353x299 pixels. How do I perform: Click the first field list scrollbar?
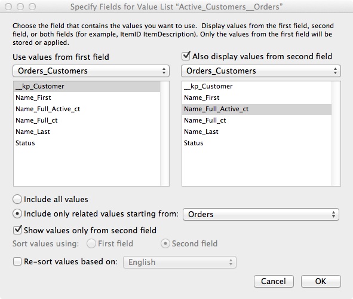(165, 133)
